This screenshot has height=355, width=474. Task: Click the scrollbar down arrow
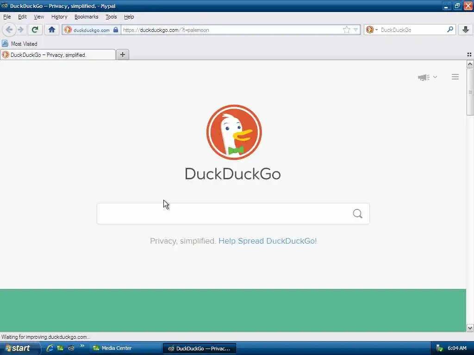tap(470, 328)
